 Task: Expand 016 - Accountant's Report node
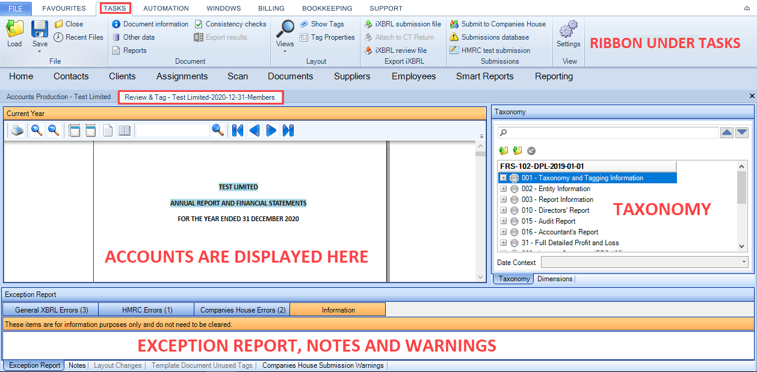[504, 232]
